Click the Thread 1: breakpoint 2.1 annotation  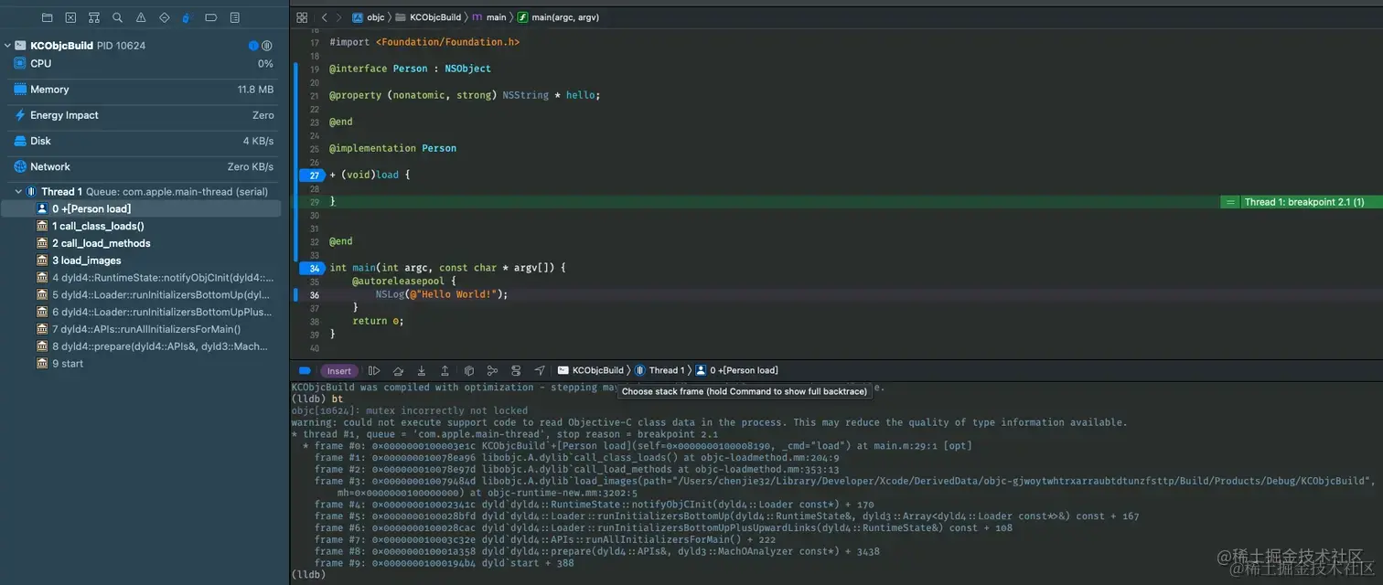tap(1304, 202)
